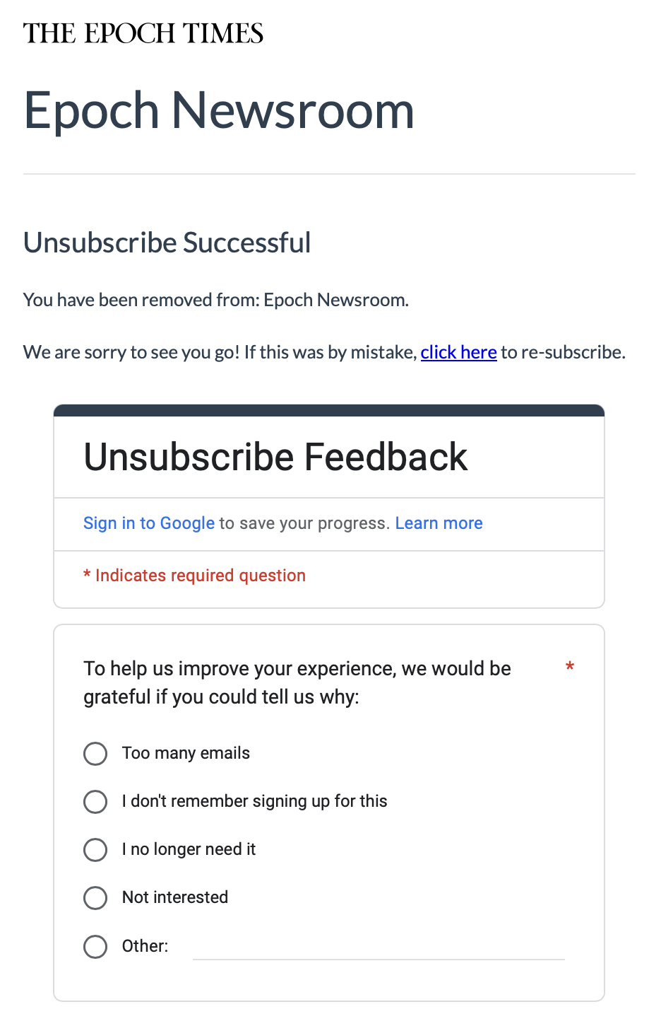The image size is (661, 1014).
Task: Click The Epoch Times logo
Action: click(143, 33)
